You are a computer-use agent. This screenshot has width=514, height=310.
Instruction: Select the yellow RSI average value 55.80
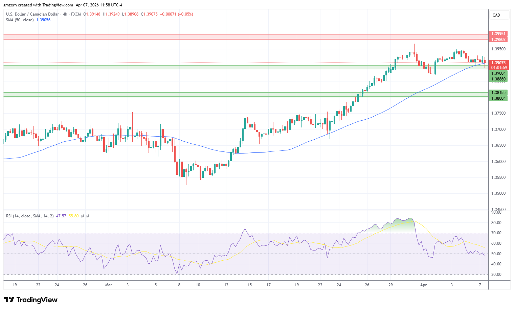[74, 216]
